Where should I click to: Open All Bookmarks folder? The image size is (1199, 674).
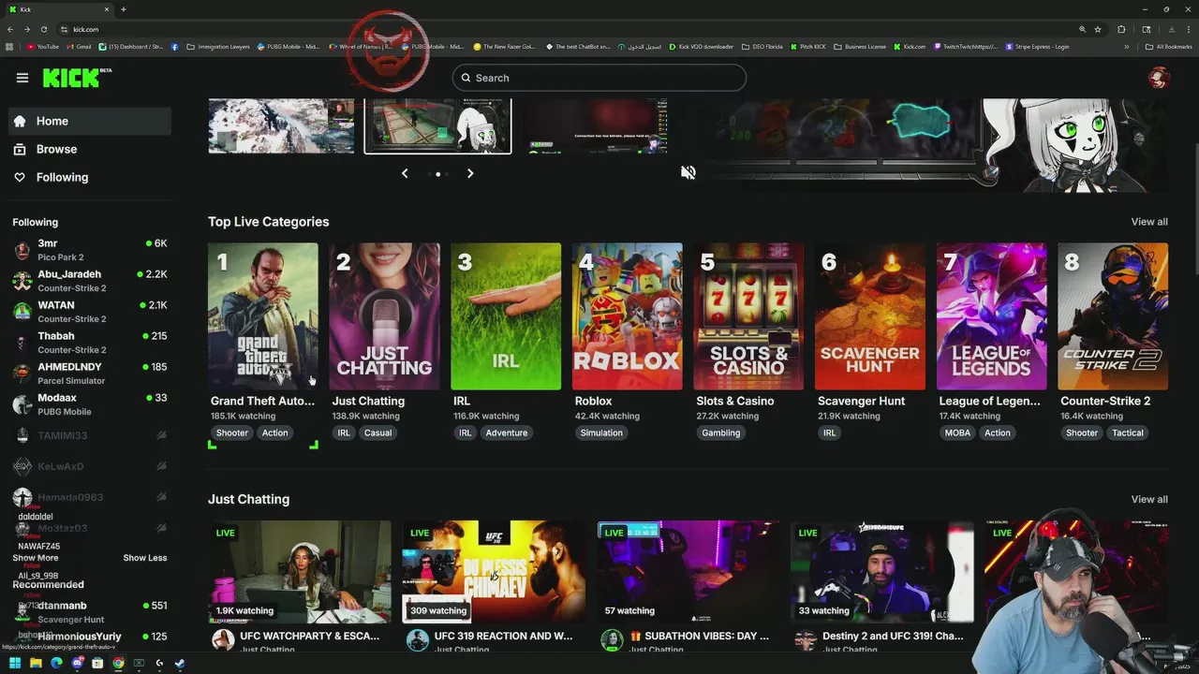click(1168, 47)
